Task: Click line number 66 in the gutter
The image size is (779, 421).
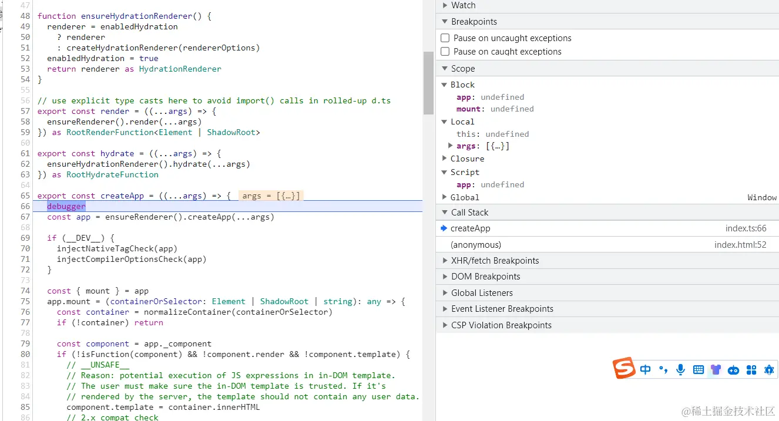Action: click(x=25, y=206)
